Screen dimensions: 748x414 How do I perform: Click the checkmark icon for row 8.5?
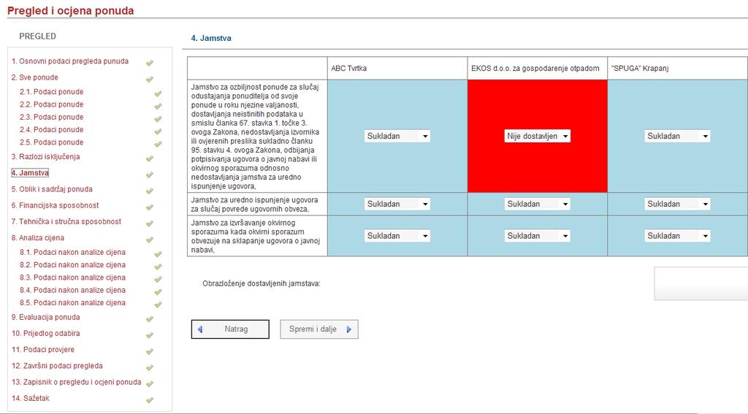[158, 304]
